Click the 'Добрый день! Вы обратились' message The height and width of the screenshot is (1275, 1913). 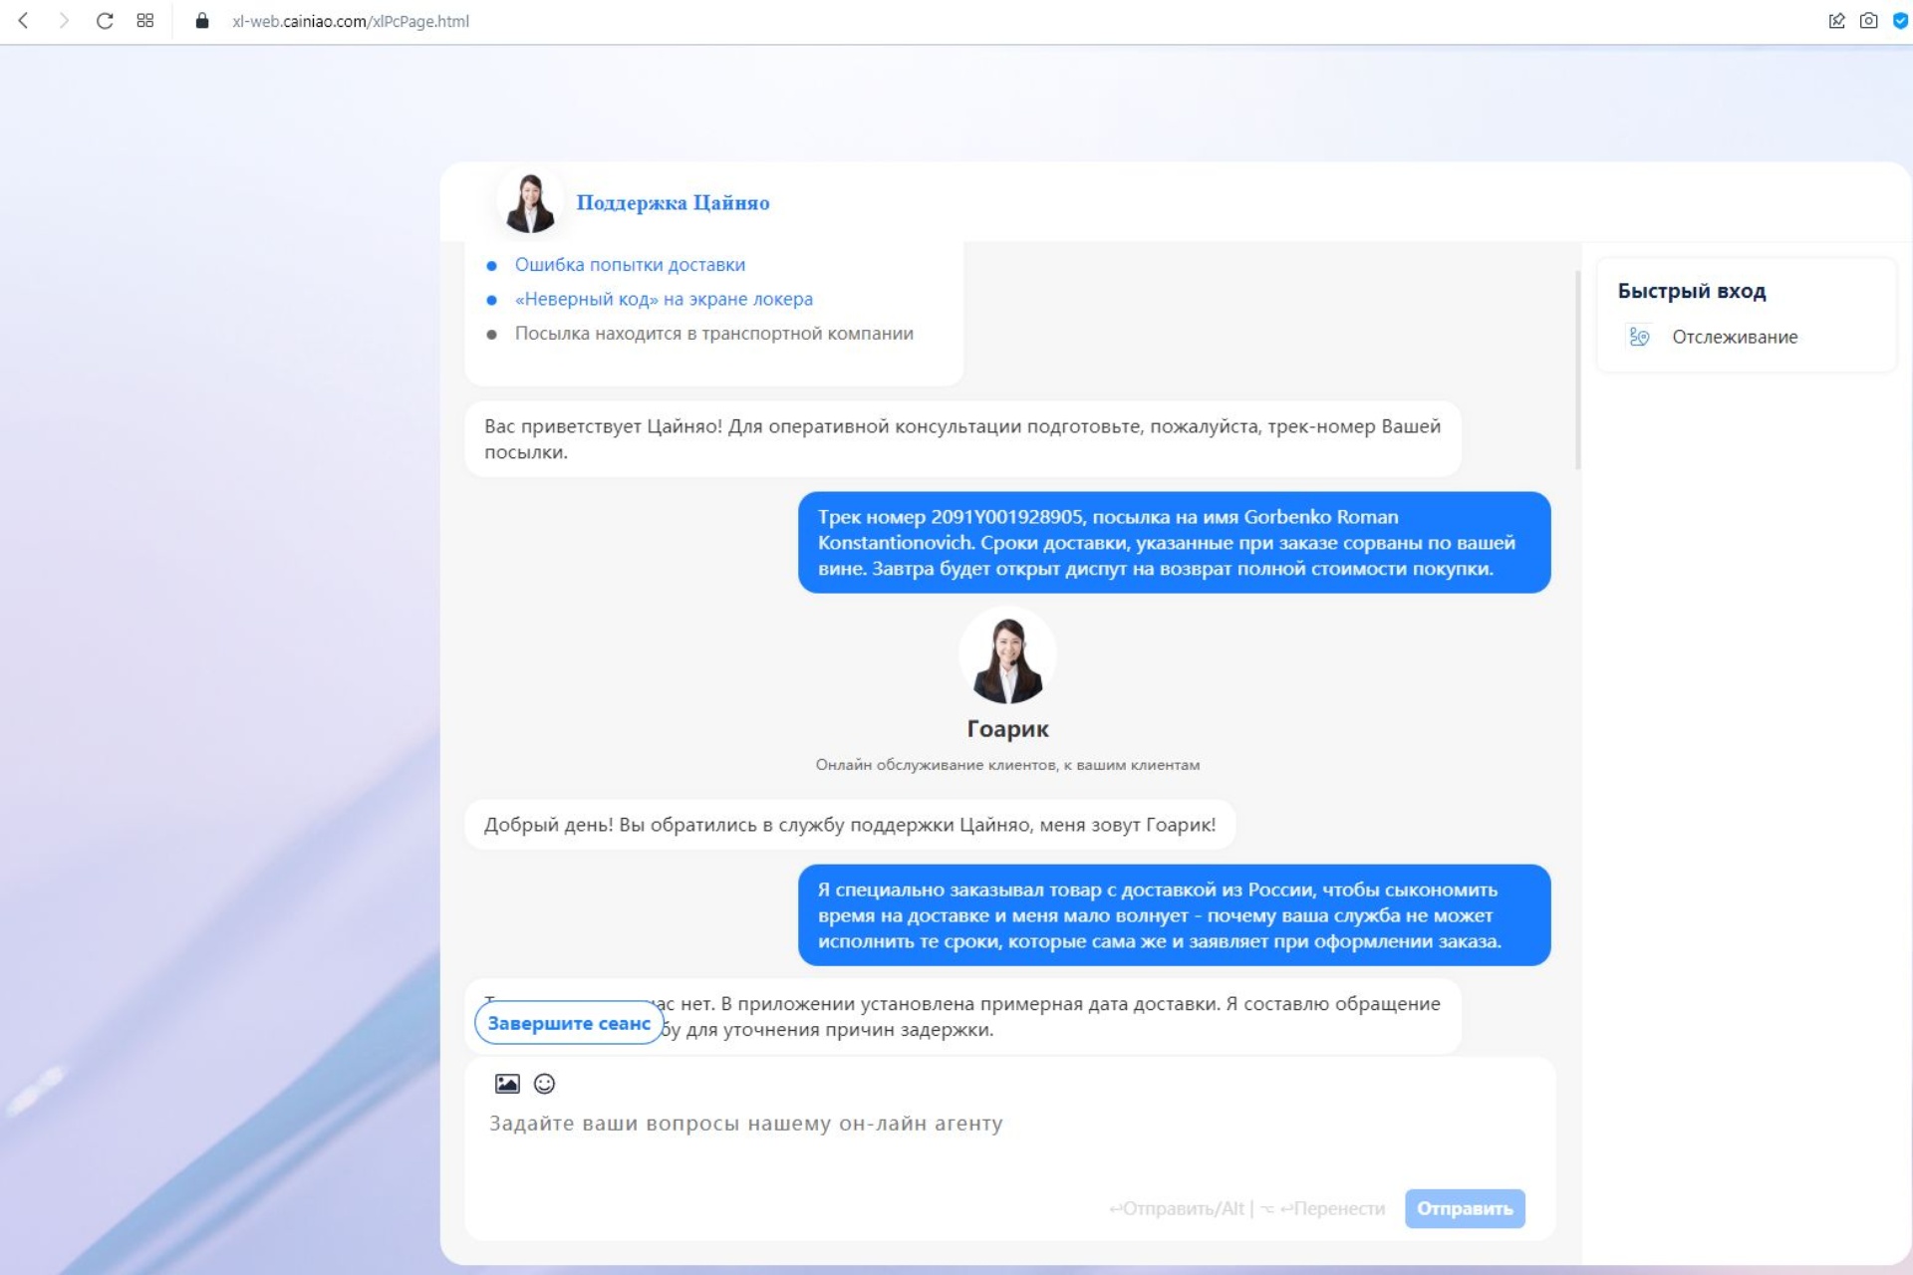pos(850,825)
